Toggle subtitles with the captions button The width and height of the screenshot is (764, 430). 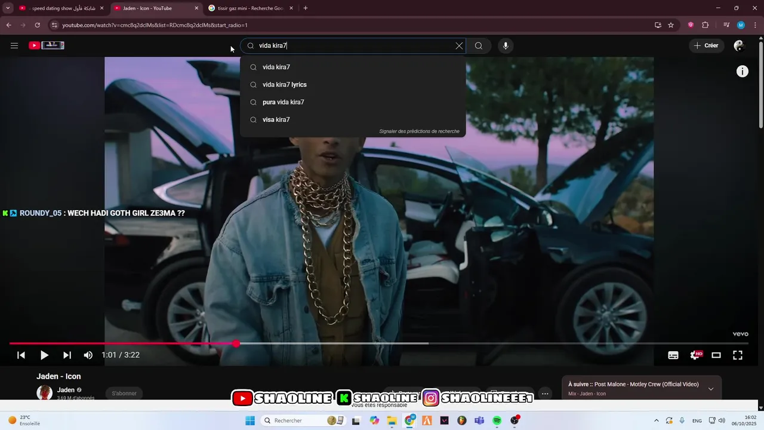click(673, 355)
